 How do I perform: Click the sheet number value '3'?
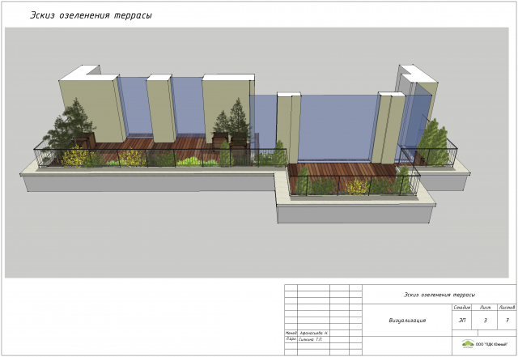pyautogui.click(x=485, y=321)
